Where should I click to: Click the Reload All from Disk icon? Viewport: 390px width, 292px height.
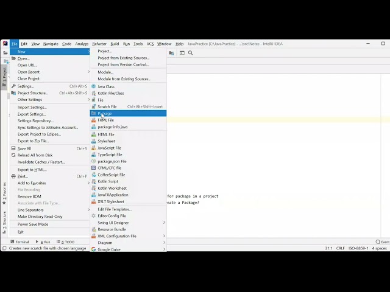[13, 155]
